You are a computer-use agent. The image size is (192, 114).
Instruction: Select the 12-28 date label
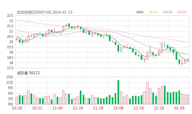(159, 108)
